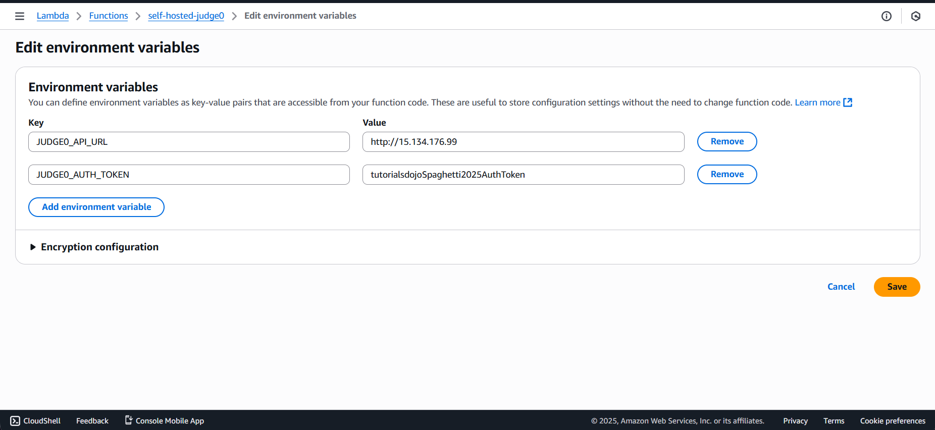Save the environment variable changes
Screen dimensions: 935x430
click(x=897, y=287)
